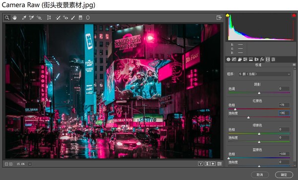Switch to the Tone Curve tab

(x=234, y=60)
